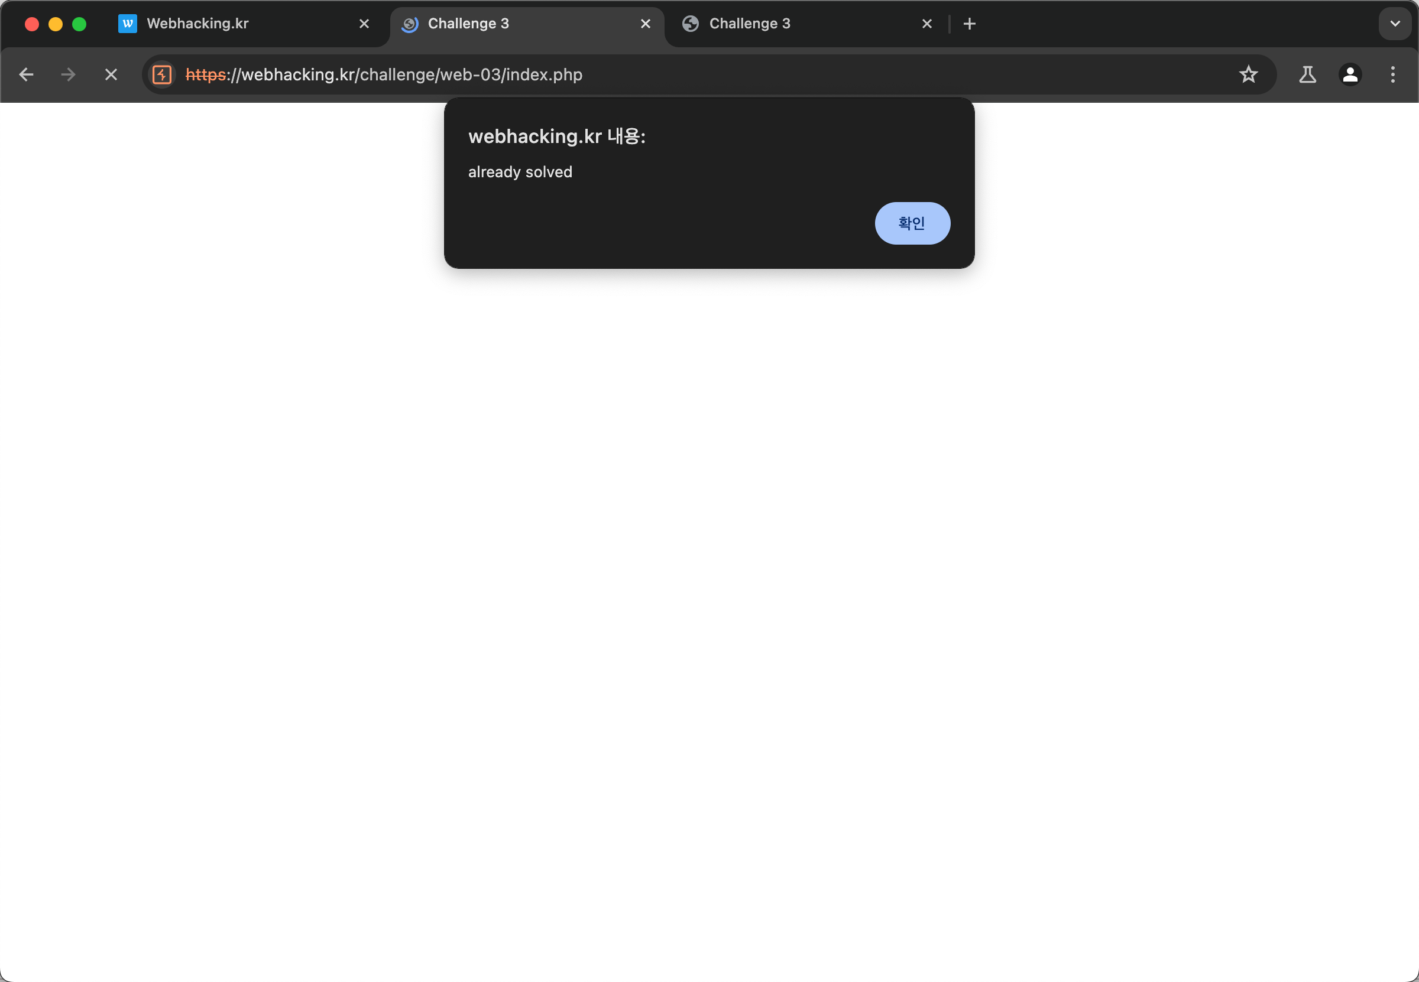1419x982 pixels.
Task: Click the address bar URL
Action: click(384, 74)
